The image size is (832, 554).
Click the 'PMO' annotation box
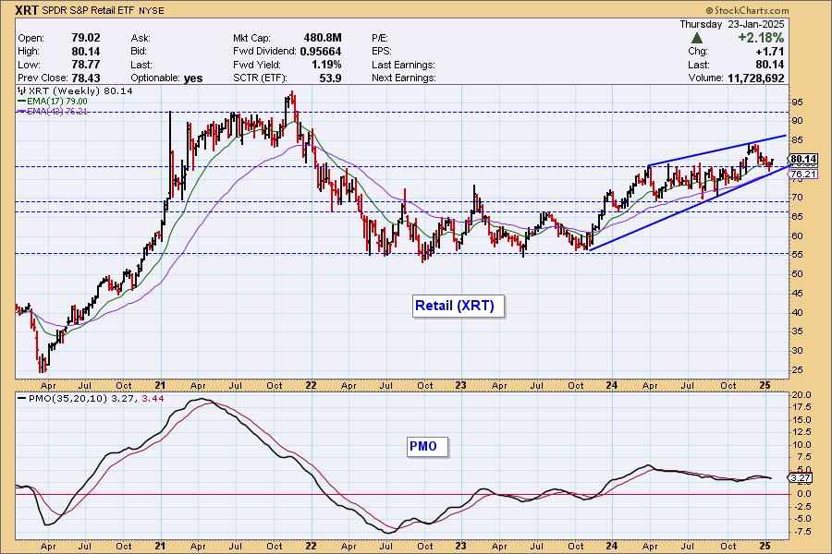(427, 446)
